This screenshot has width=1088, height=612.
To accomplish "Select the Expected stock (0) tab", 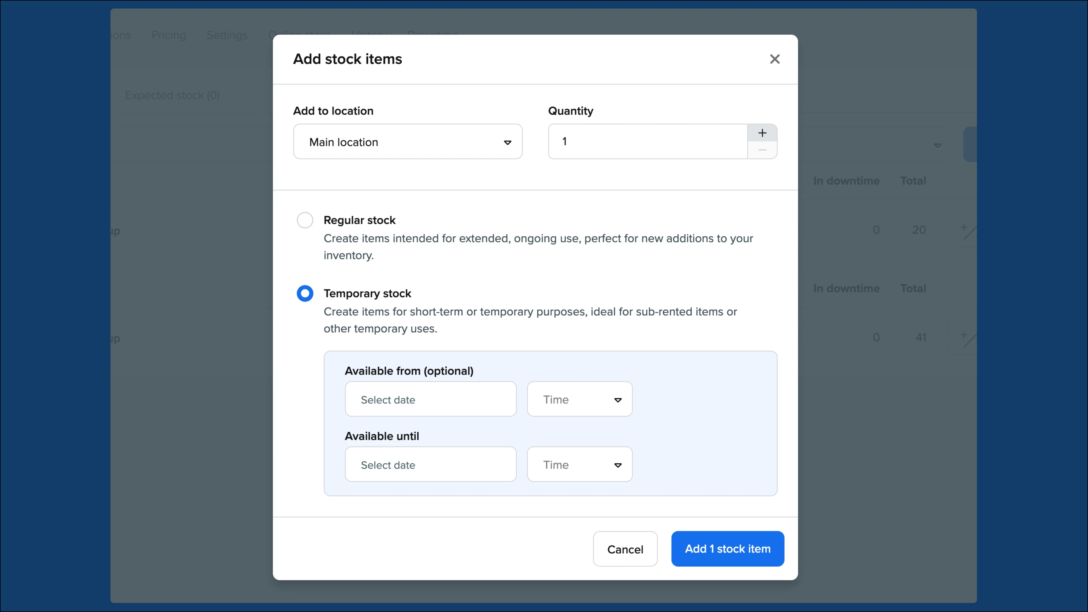I will [x=172, y=95].
